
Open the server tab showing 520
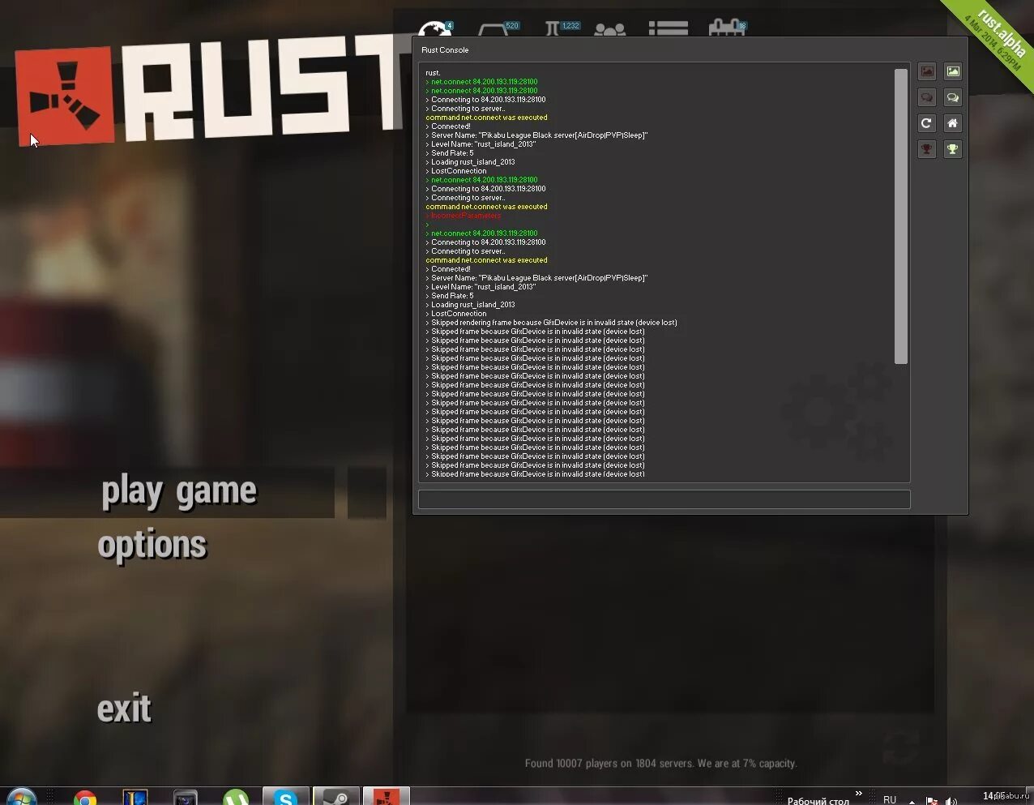[498, 29]
